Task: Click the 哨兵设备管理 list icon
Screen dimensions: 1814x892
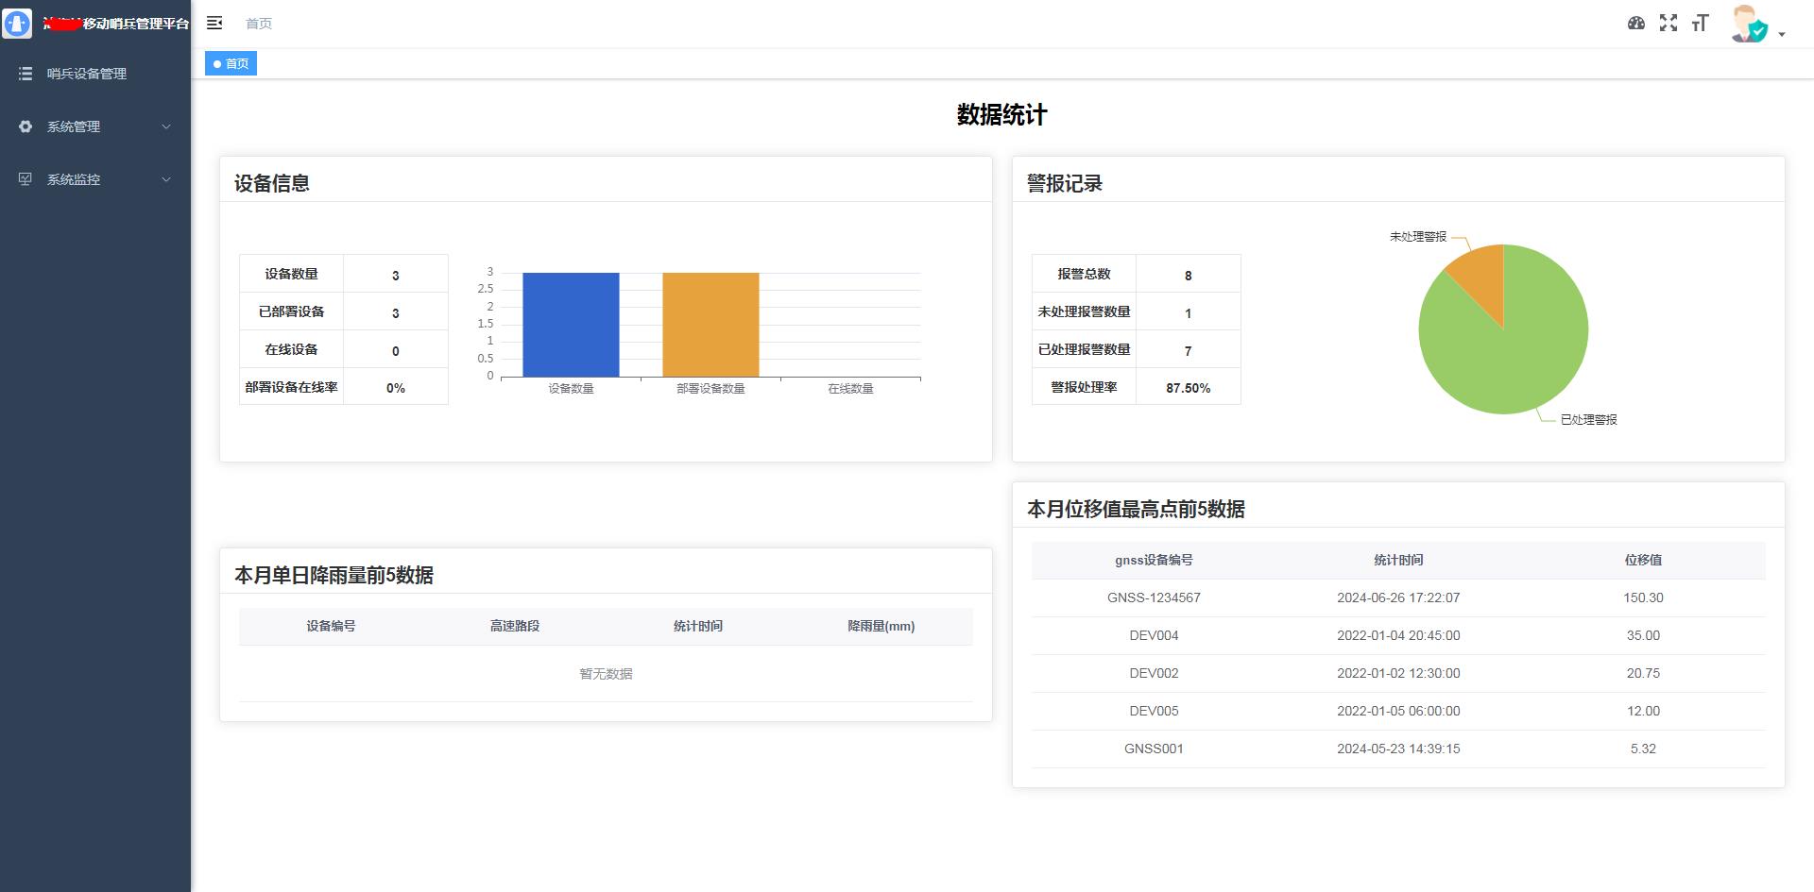Action: (26, 74)
